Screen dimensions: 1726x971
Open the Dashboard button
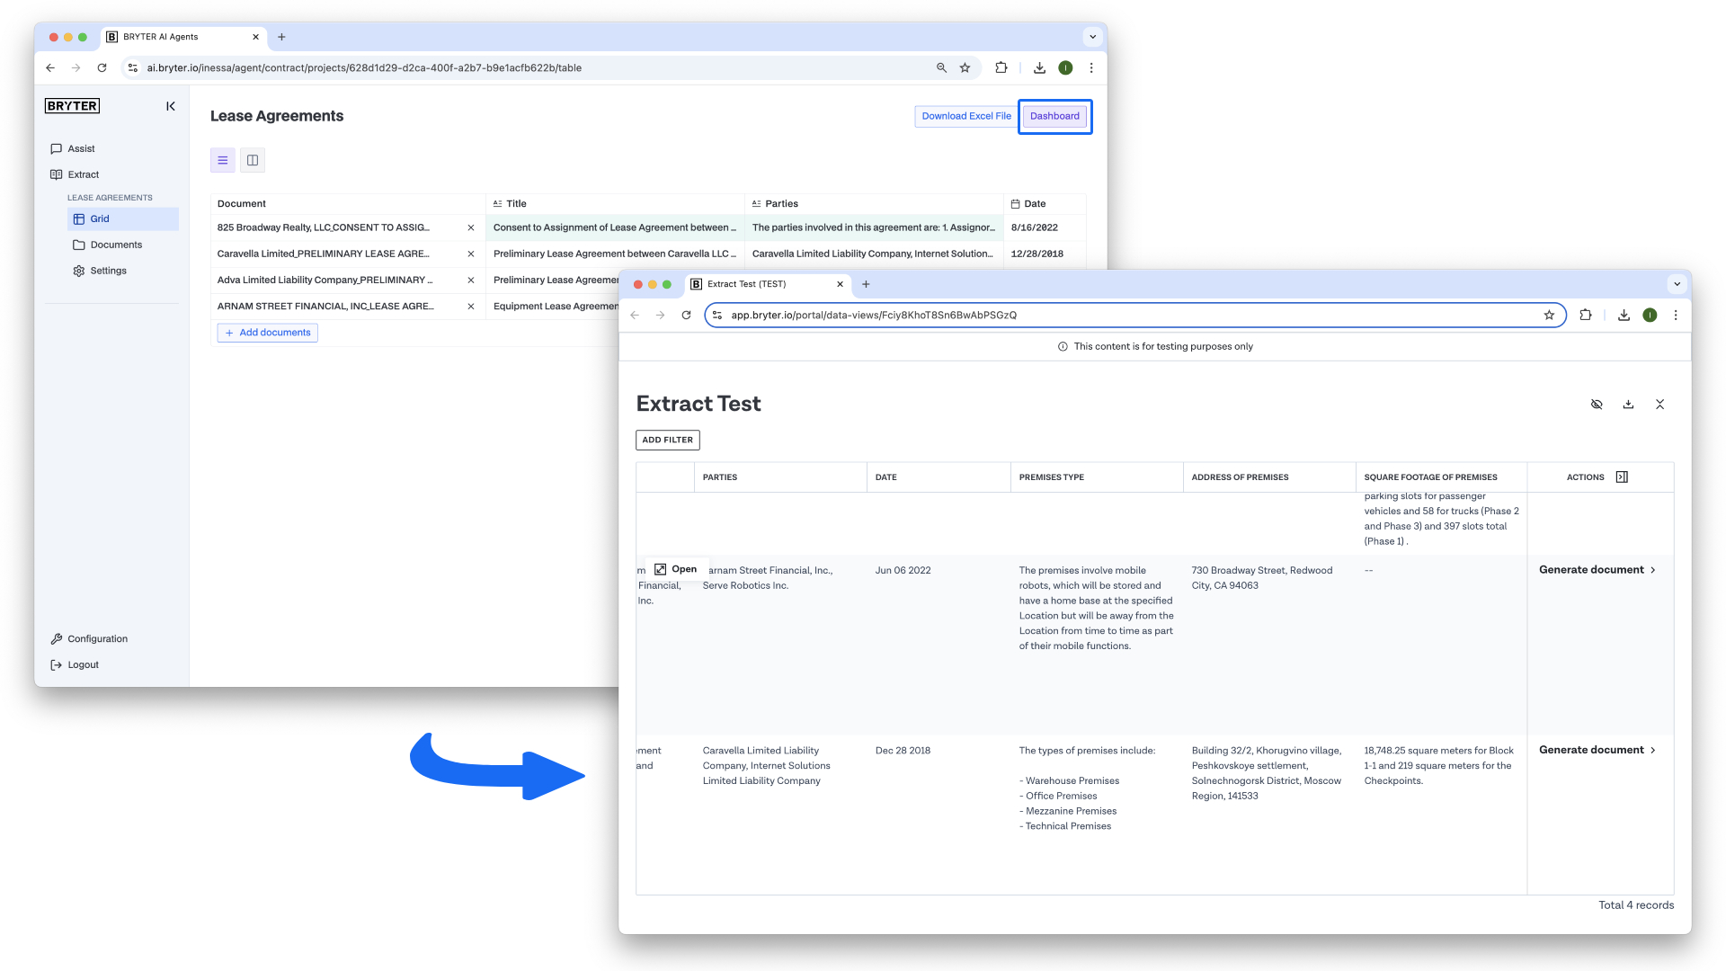click(x=1054, y=116)
